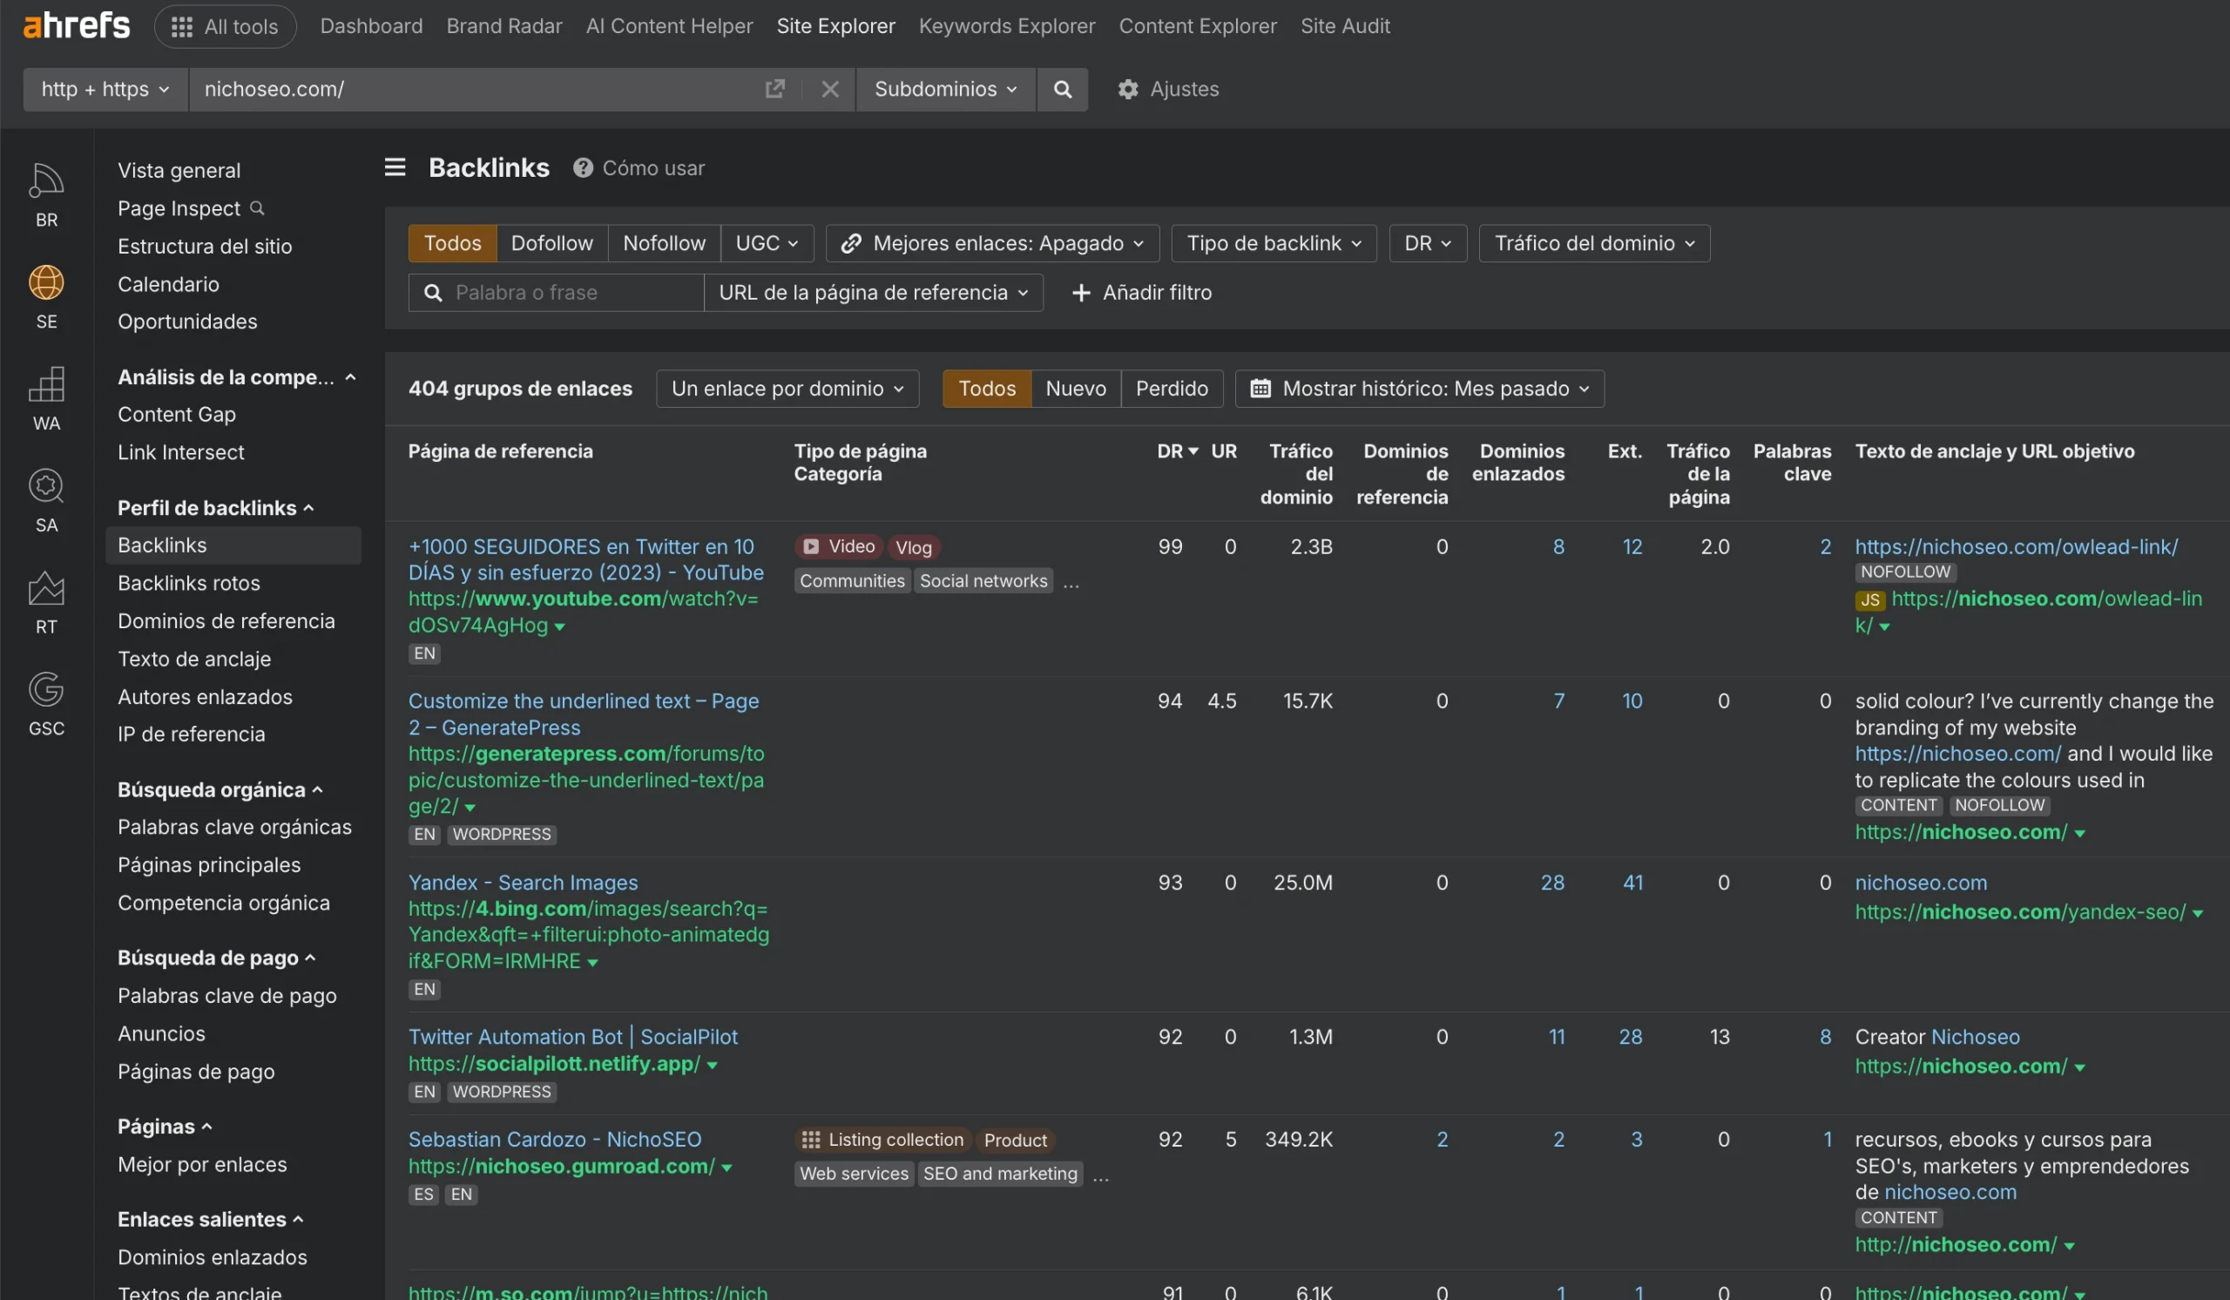This screenshot has width=2230, height=1300.
Task: Open Palabras clave orgánicas report
Action: click(x=234, y=828)
